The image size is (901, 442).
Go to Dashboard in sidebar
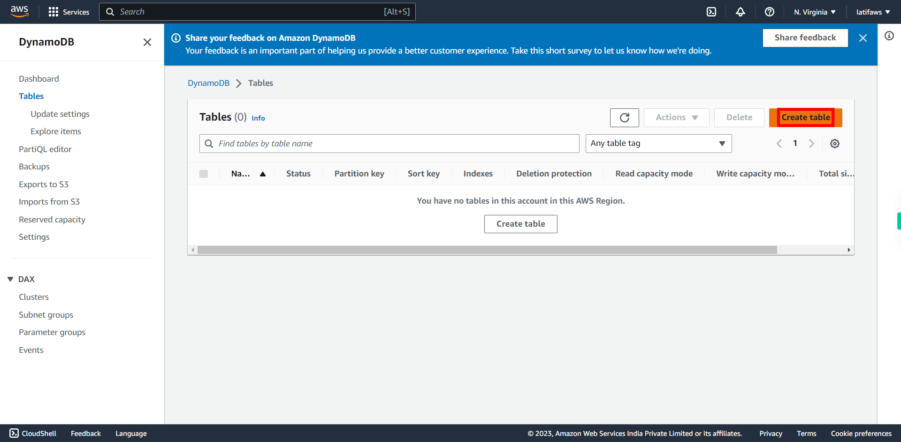click(x=39, y=79)
